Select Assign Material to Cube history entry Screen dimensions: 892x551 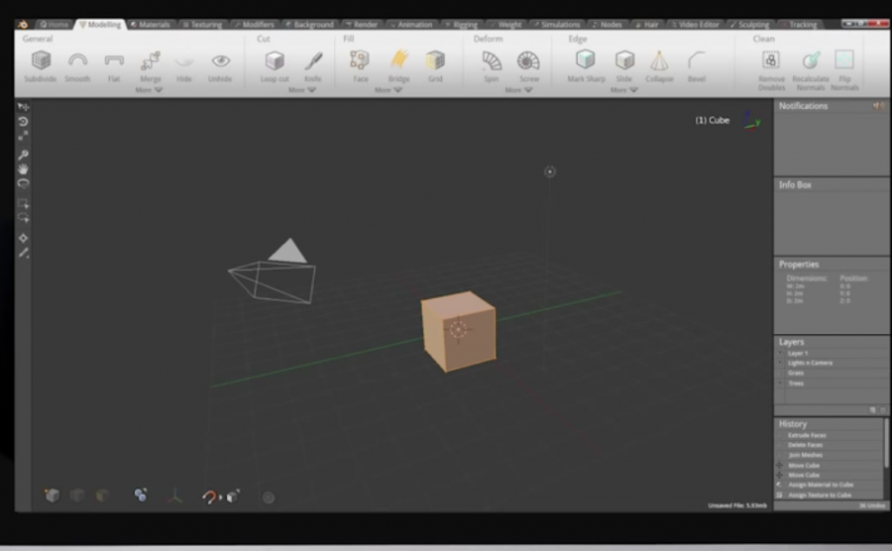click(x=829, y=485)
